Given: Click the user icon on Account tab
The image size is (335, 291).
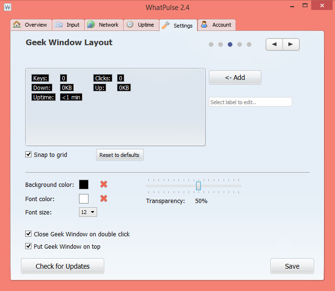Looking at the screenshot, I should click(x=204, y=24).
